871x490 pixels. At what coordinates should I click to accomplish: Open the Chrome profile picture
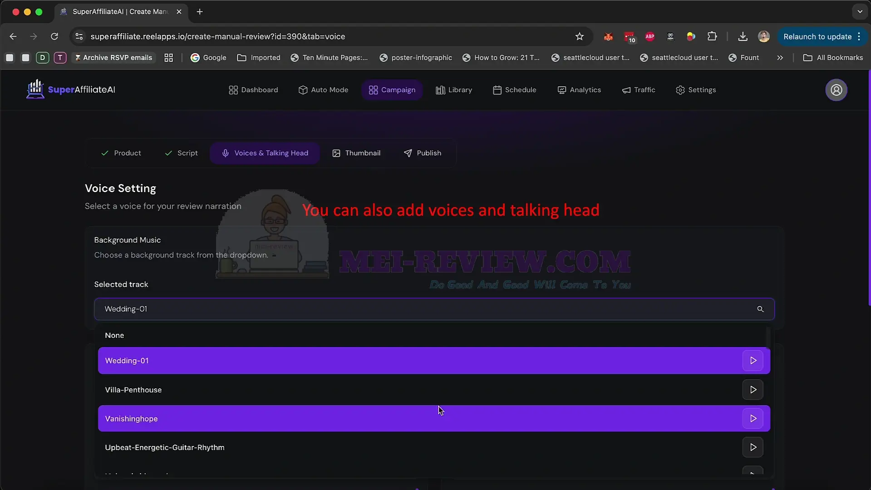(x=764, y=36)
